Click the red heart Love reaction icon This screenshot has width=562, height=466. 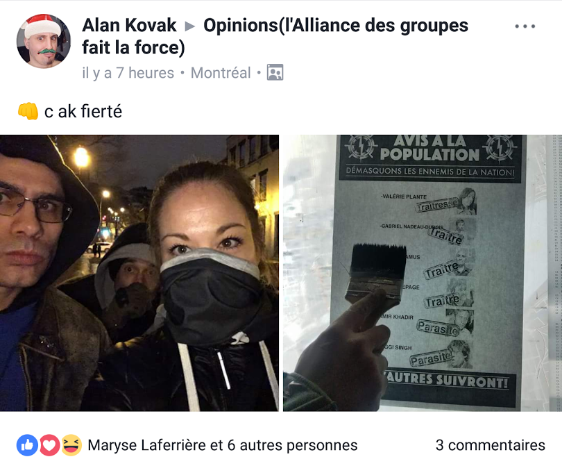pos(49,445)
